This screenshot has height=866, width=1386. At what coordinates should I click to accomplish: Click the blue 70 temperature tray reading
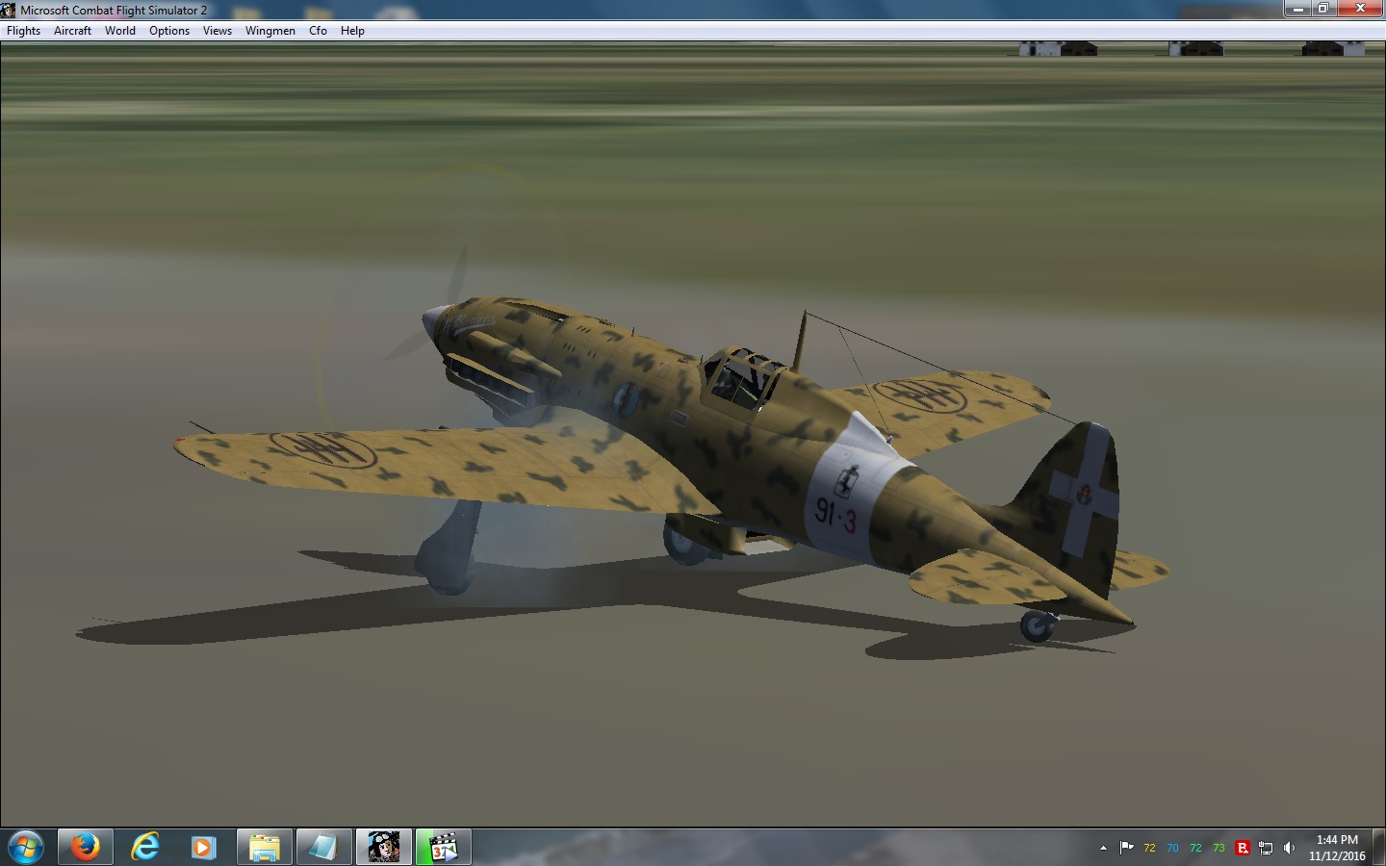click(x=1172, y=848)
